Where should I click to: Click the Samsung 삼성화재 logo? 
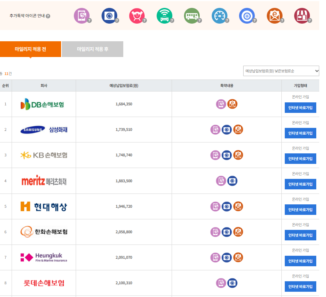pos(44,130)
